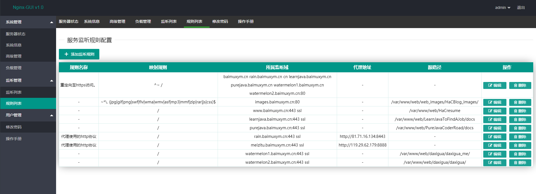
Task: Switch to the 修改密码 top tab
Action: coord(220,21)
